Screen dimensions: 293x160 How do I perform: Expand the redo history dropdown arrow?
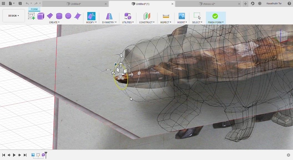40,4
